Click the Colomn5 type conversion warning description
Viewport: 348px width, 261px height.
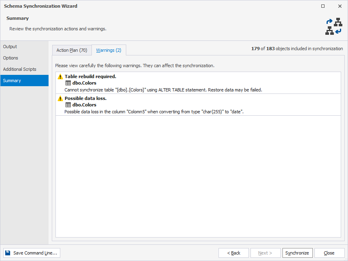point(154,111)
